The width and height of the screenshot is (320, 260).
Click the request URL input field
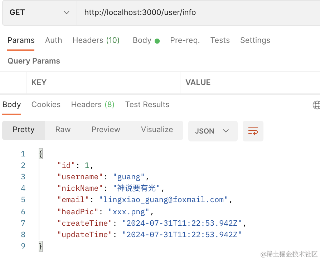click(197, 12)
